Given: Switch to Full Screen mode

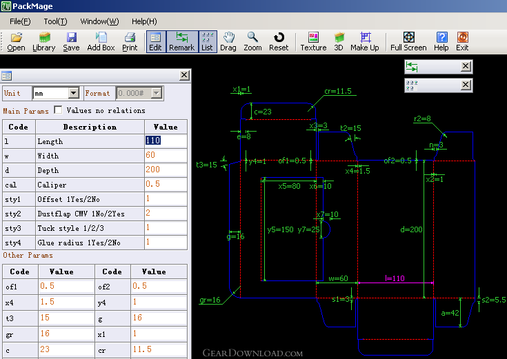Looking at the screenshot, I should 408,41.
